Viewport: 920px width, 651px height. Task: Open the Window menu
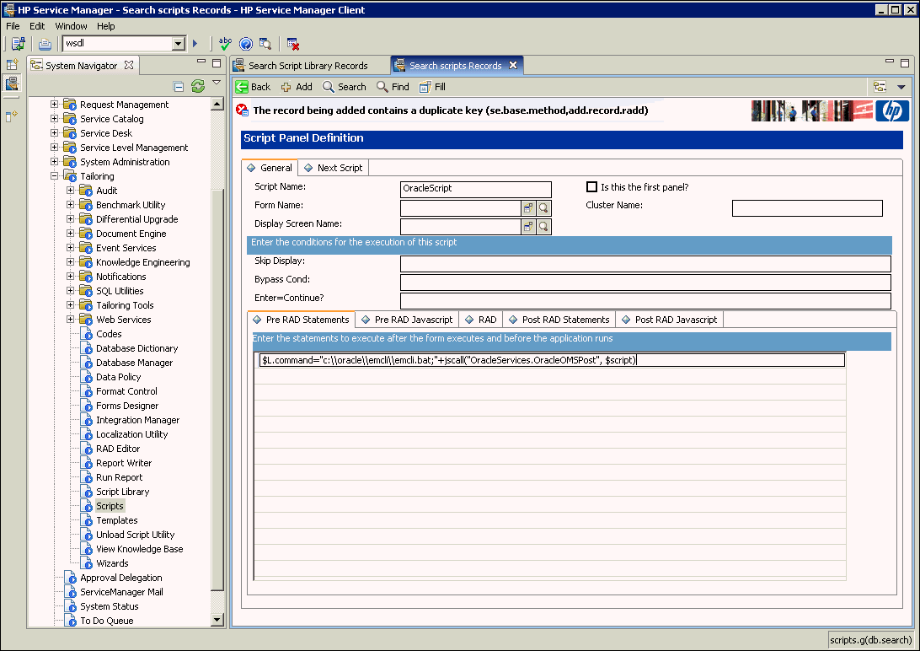pyautogui.click(x=71, y=26)
